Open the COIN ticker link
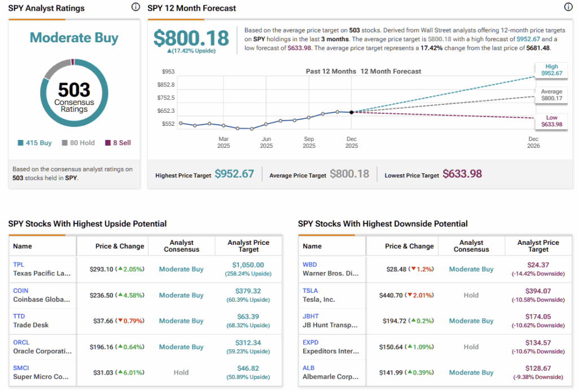This screenshot has width=578, height=391. (x=20, y=290)
